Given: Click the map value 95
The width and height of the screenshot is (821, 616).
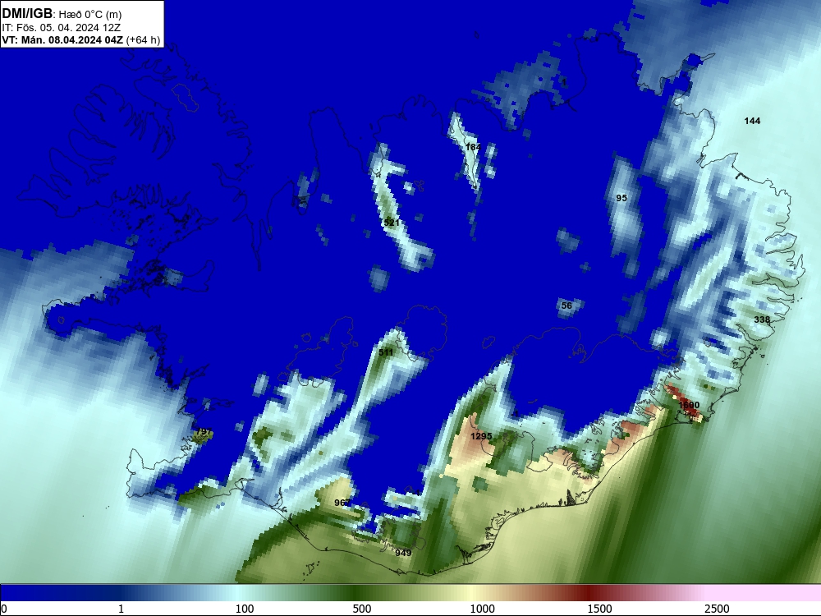Looking at the screenshot, I should pos(621,198).
